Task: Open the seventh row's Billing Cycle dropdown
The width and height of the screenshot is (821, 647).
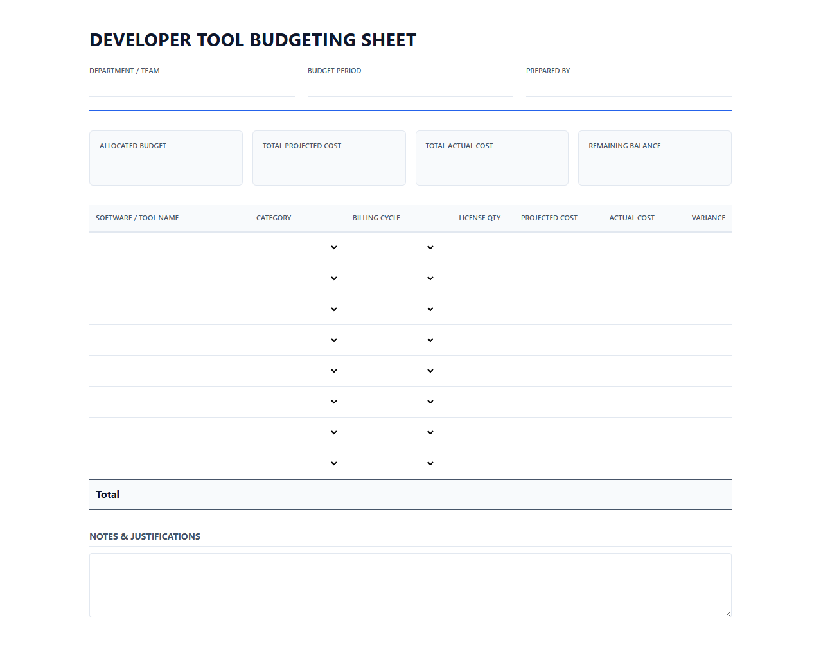Action: click(x=394, y=433)
